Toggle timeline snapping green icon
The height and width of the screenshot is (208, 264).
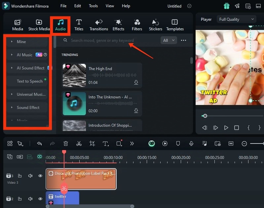[x=40, y=157]
